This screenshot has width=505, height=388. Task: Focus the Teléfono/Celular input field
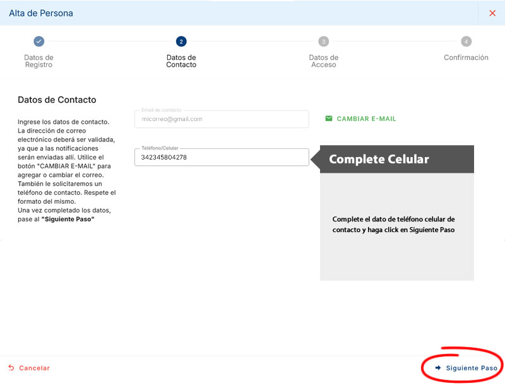point(221,157)
